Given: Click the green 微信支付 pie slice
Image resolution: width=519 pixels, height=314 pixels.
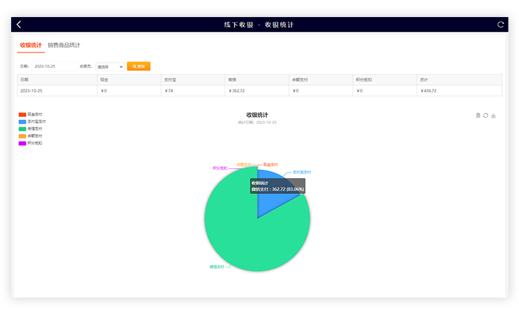Looking at the screenshot, I should 245,230.
